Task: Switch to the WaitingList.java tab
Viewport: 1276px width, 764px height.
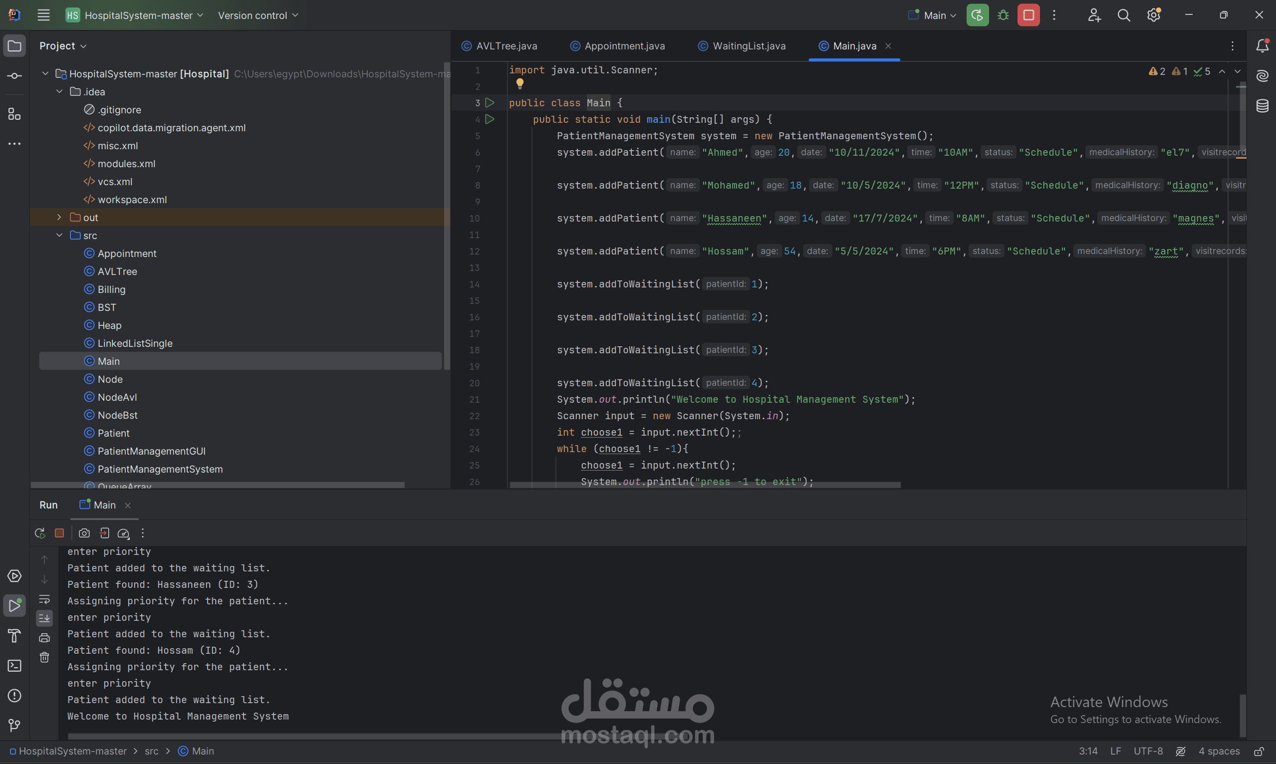Action: coord(749,46)
